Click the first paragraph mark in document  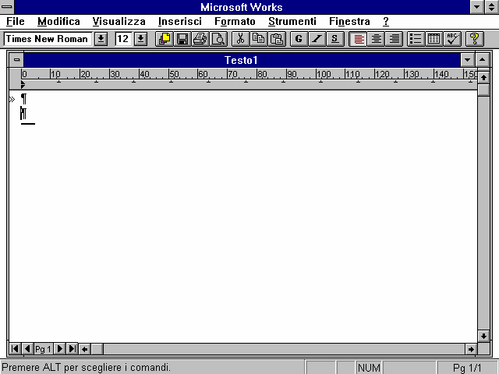click(x=24, y=99)
